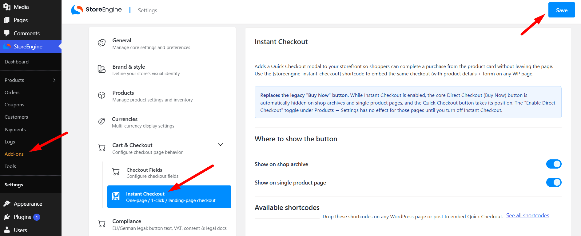The image size is (581, 236).
Task: Click the Plugins plug icon
Action: coord(7,217)
